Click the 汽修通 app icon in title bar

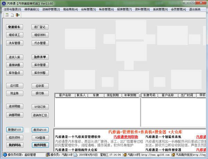[4, 3]
